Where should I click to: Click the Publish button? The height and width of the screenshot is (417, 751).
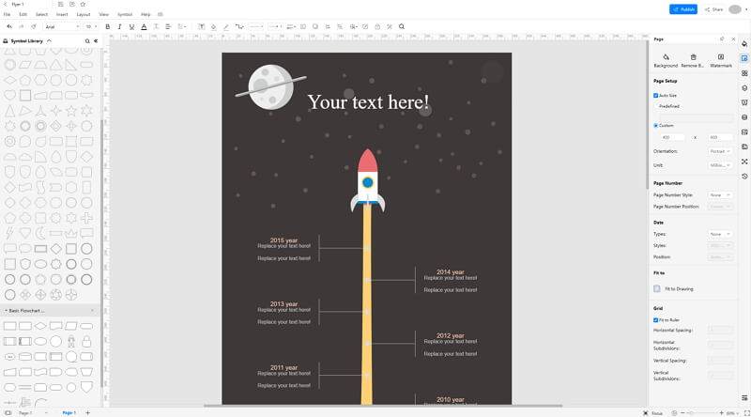pos(683,9)
